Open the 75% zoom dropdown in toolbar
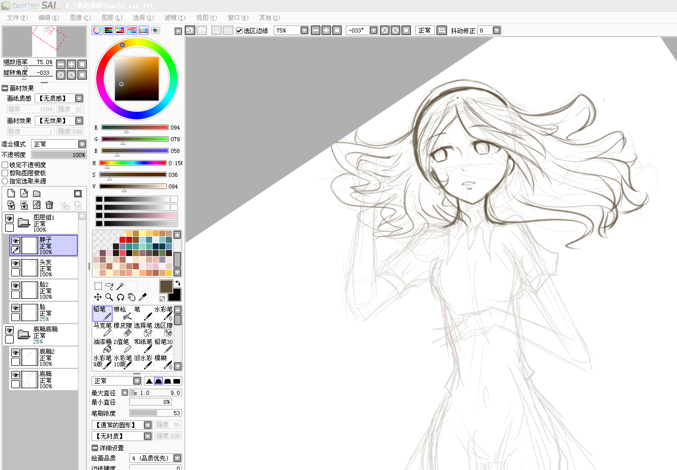The image size is (677, 470). point(304,30)
